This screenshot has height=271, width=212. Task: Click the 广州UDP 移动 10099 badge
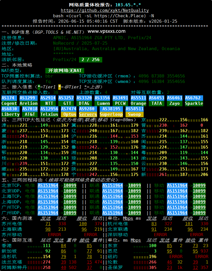pos(199,213)
